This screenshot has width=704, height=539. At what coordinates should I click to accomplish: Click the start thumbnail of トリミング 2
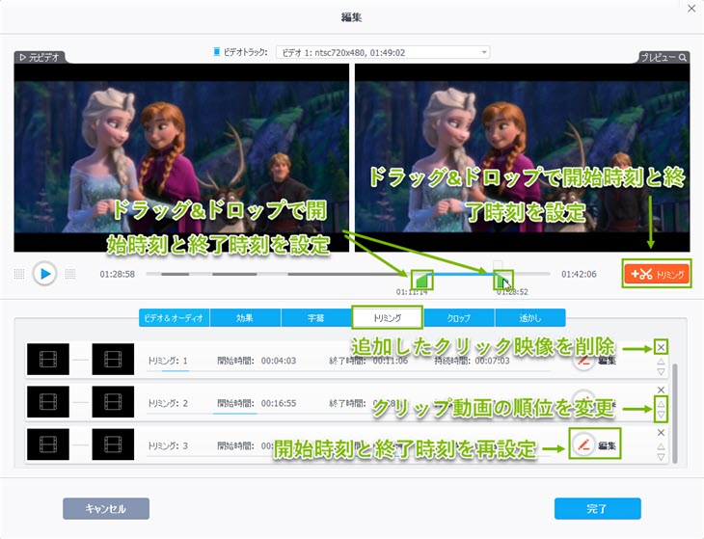pyautogui.click(x=48, y=402)
